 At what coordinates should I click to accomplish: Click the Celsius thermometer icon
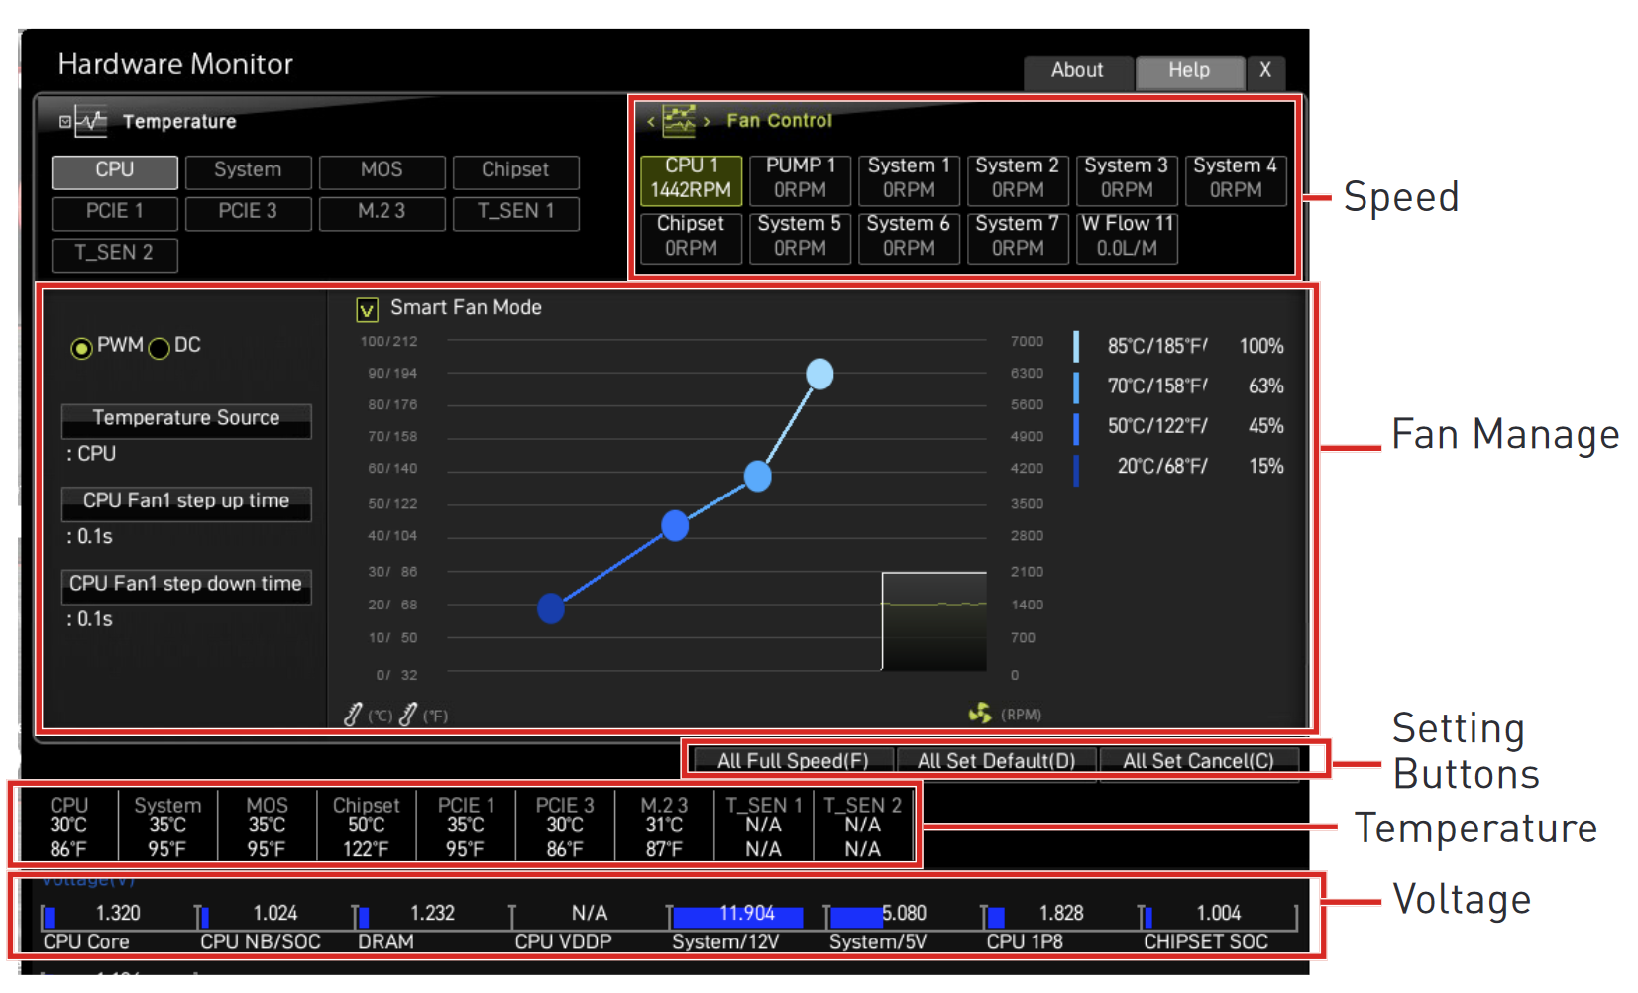tap(353, 715)
